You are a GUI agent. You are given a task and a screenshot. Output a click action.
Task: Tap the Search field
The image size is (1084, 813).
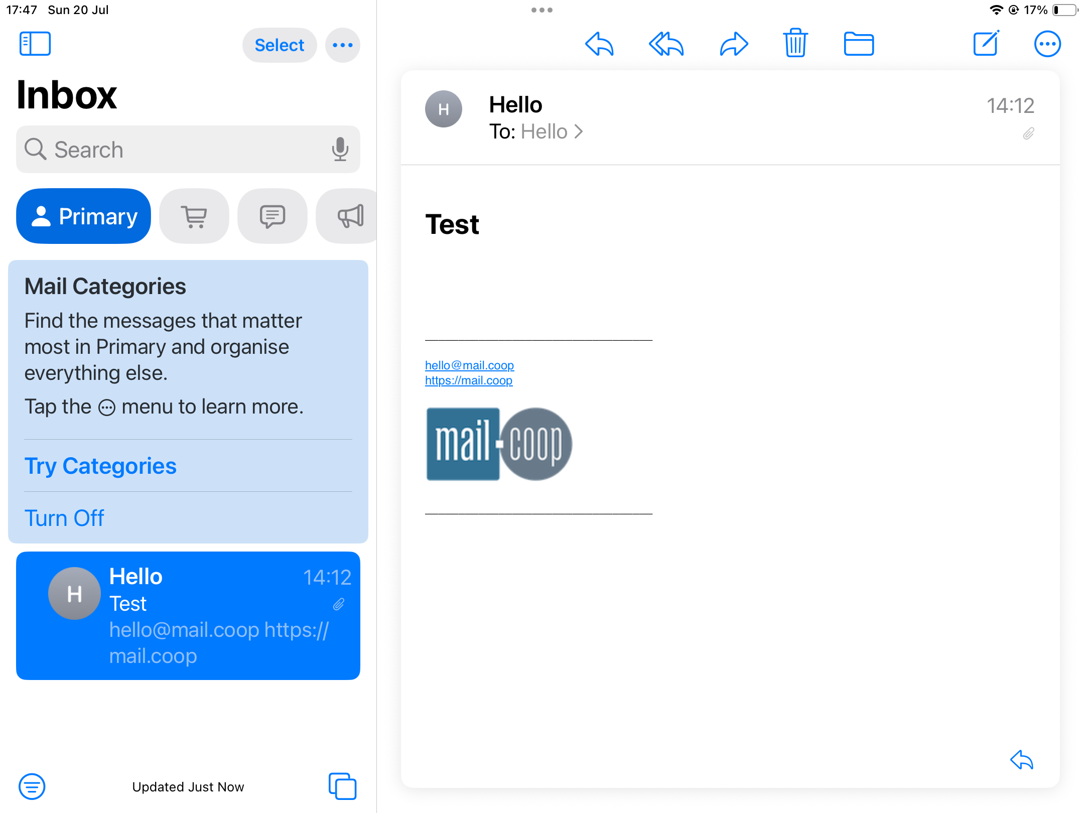188,150
